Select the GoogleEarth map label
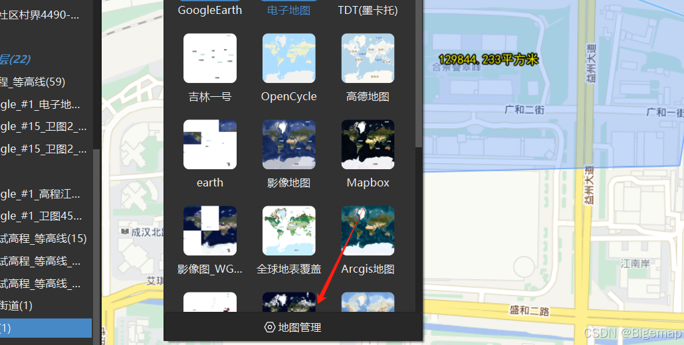The height and width of the screenshot is (345, 684). click(x=210, y=10)
